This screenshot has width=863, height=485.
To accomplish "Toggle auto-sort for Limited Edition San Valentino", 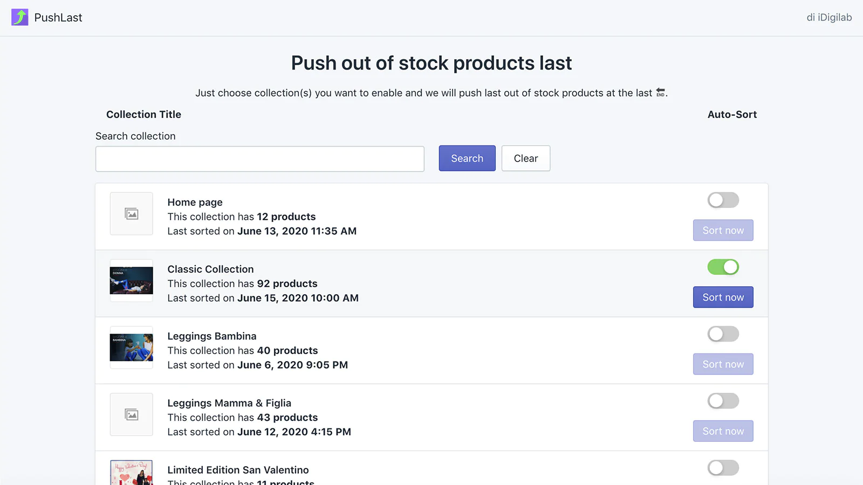I will coord(723,468).
